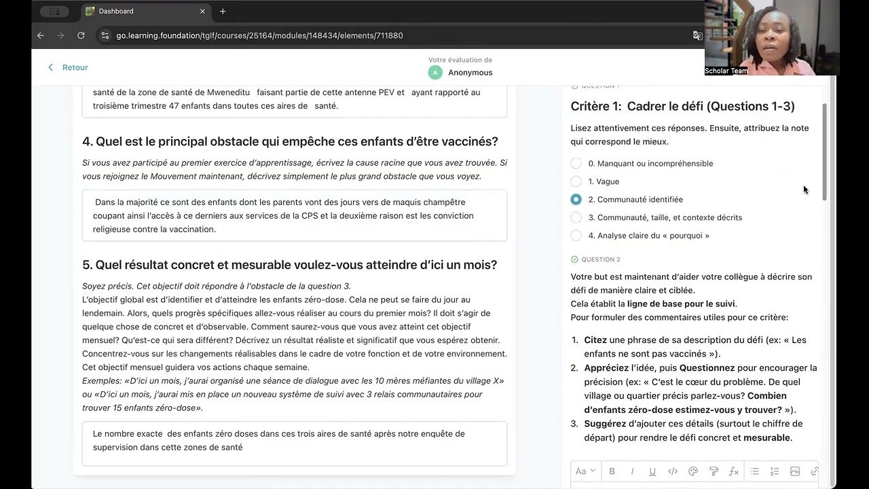Click the italic text 'Soyez précis. Cet objectif...'

[217, 286]
